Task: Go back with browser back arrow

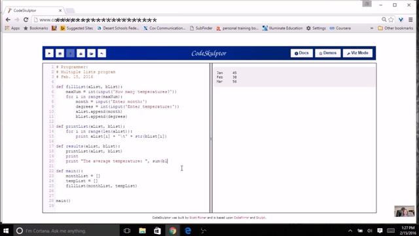Action: pos(8,20)
